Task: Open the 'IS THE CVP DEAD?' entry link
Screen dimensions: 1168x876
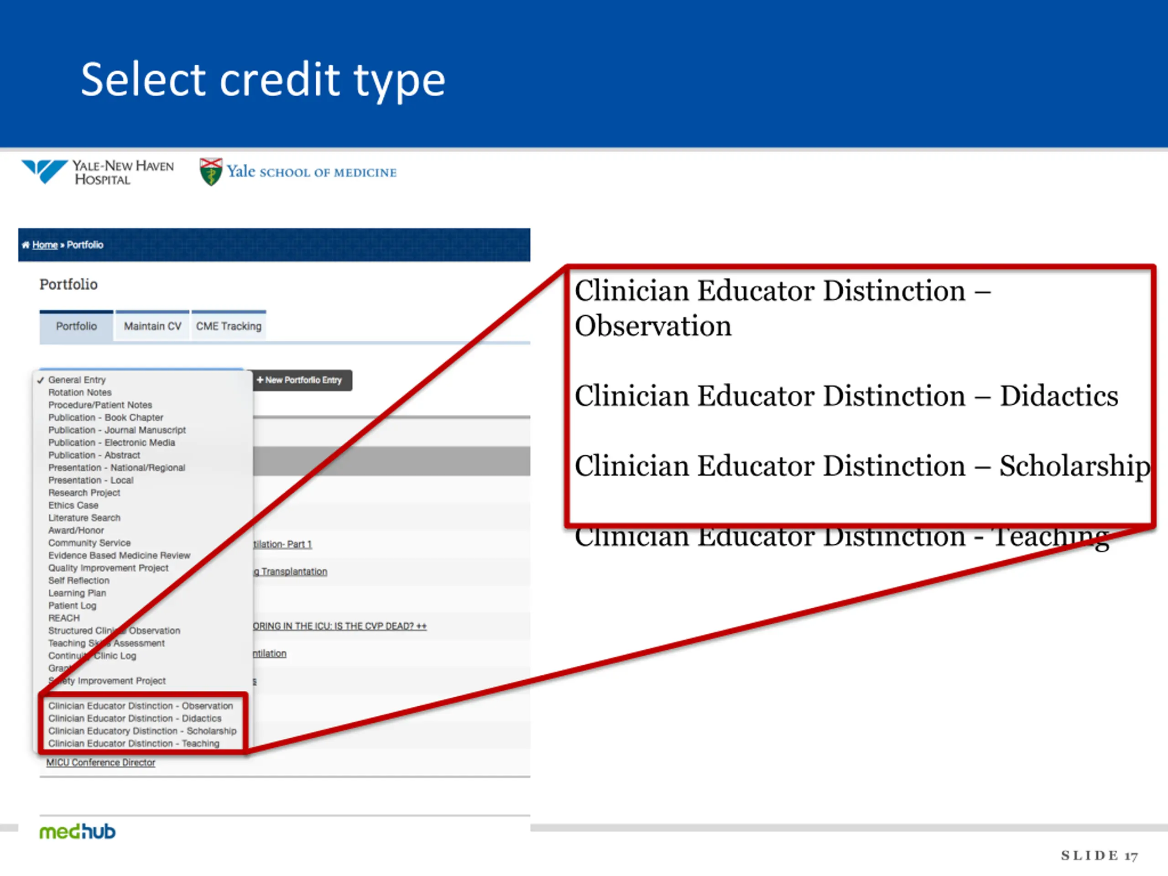Action: 339,626
